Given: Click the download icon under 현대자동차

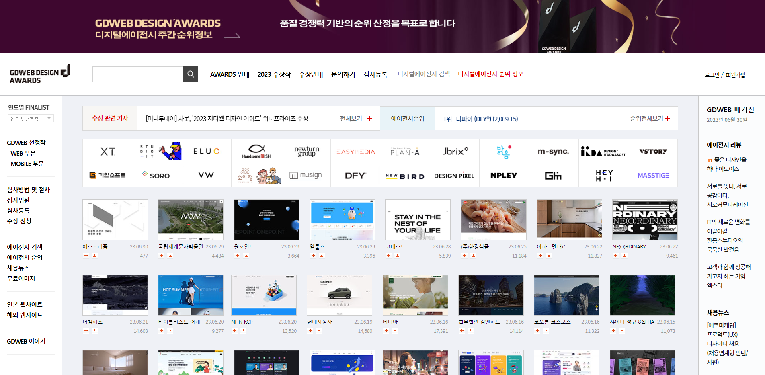Looking at the screenshot, I should coord(319,331).
